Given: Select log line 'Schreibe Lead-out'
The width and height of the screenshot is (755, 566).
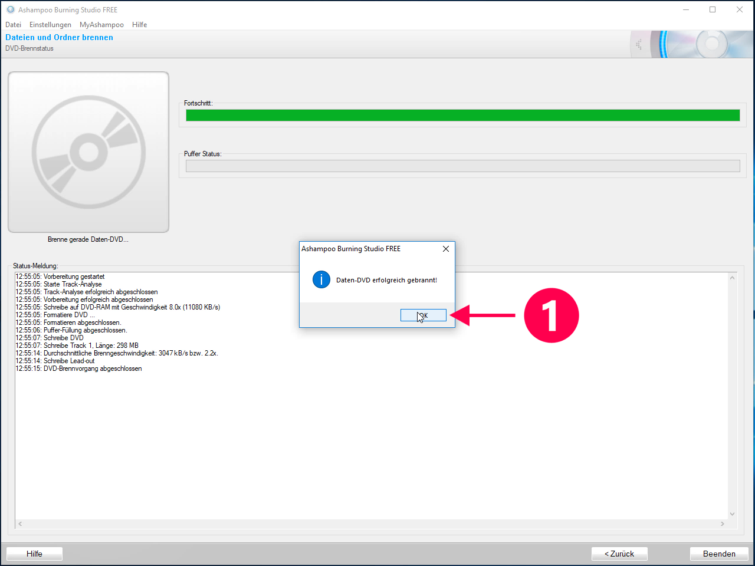Looking at the screenshot, I should 55,361.
